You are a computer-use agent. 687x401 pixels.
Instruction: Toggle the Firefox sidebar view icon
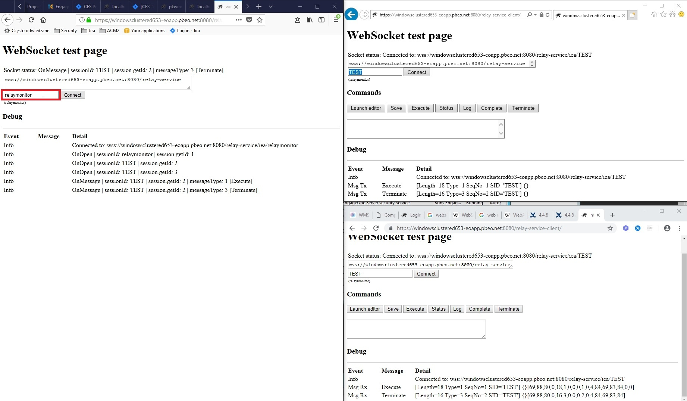(x=321, y=20)
